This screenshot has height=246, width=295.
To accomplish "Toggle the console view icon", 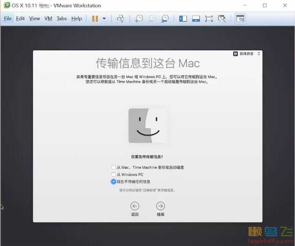I will click(240, 19).
